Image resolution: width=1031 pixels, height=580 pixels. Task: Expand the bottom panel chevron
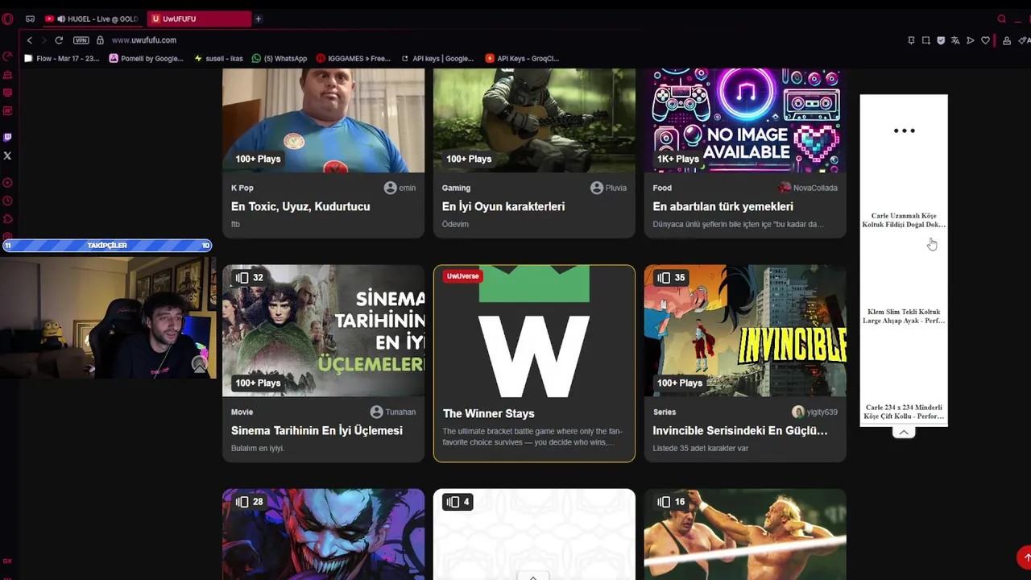[x=533, y=577]
